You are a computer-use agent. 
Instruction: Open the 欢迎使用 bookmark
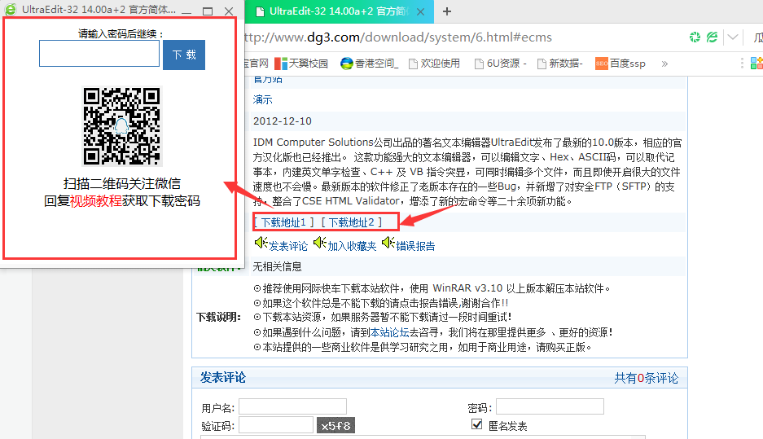pyautogui.click(x=434, y=64)
